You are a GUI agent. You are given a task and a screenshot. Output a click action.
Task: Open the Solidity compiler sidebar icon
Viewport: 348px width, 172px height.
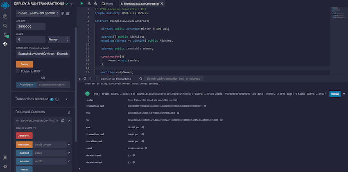point(6,35)
